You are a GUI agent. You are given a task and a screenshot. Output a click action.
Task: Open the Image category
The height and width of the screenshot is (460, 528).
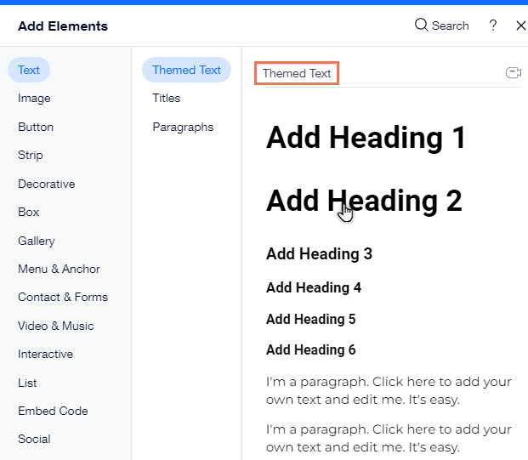point(34,99)
